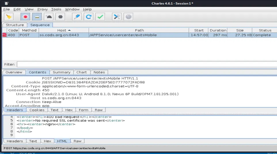Click the green Validate checkmark icon

coord(100,17)
